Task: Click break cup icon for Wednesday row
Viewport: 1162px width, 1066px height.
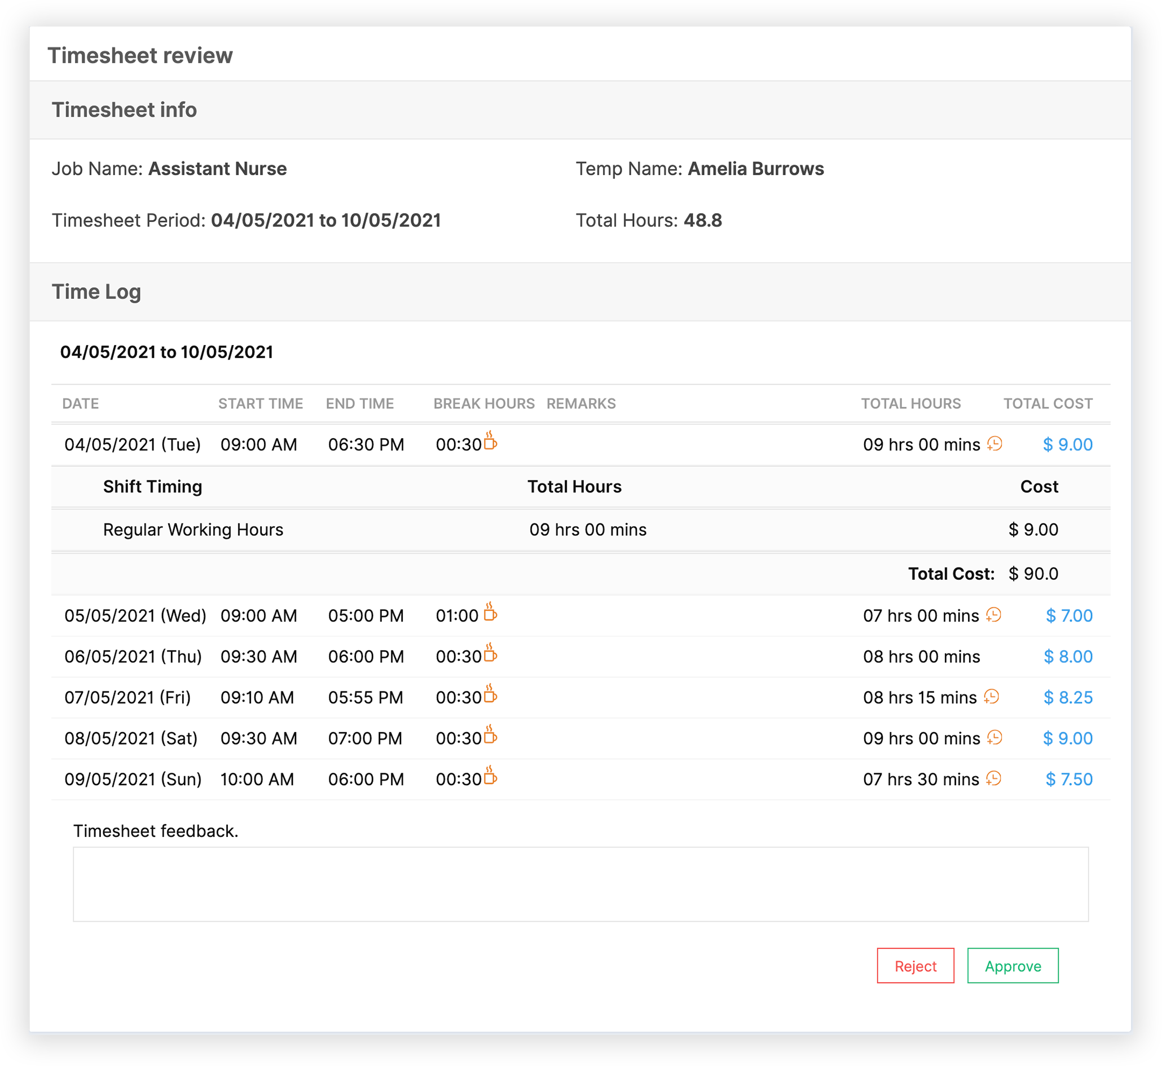Action: pos(490,613)
